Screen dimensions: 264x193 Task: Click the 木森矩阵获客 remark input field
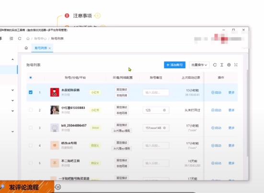156,93
